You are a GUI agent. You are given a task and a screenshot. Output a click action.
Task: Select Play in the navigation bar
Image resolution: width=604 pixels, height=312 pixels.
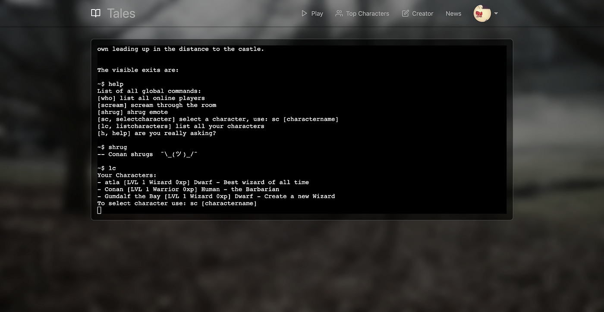point(317,13)
